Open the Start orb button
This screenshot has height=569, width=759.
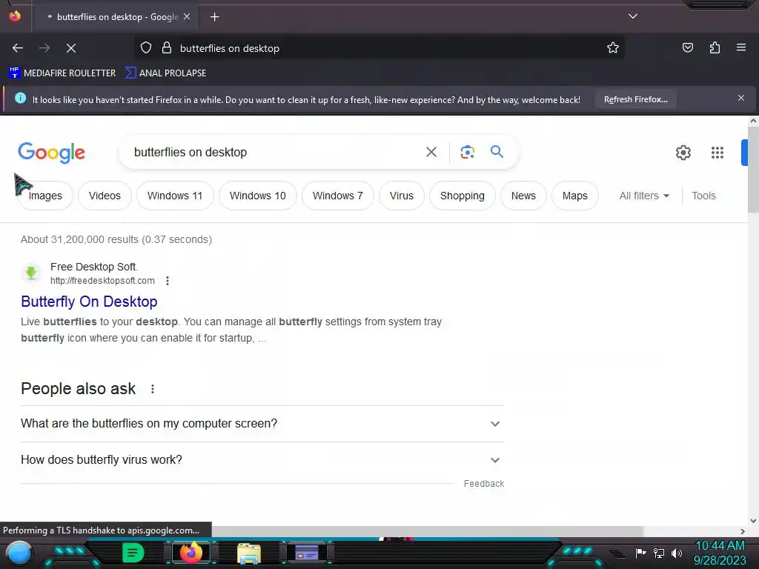[19, 553]
